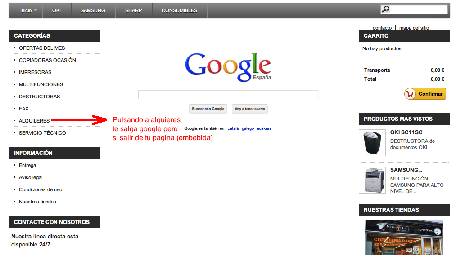Click the Confirmar cart button
This screenshot has width=456, height=255.
point(425,94)
